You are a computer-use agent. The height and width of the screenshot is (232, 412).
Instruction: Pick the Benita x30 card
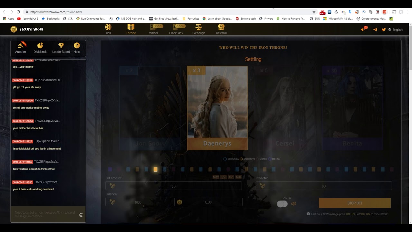pyautogui.click(x=352, y=108)
